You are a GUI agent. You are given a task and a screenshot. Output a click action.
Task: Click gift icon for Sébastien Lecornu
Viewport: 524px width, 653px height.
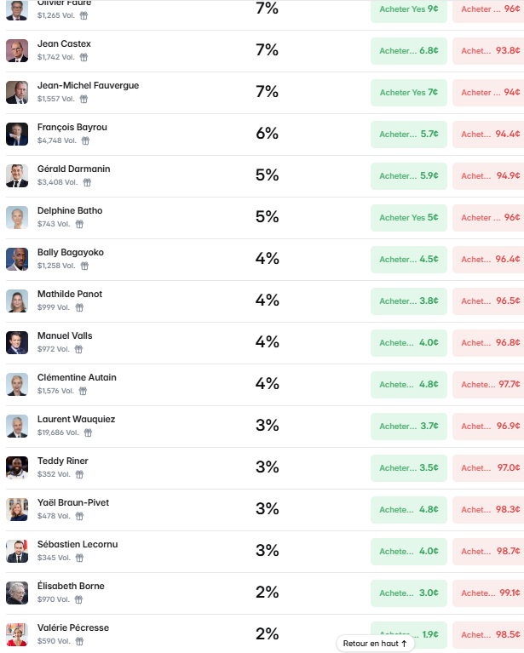[x=79, y=558]
